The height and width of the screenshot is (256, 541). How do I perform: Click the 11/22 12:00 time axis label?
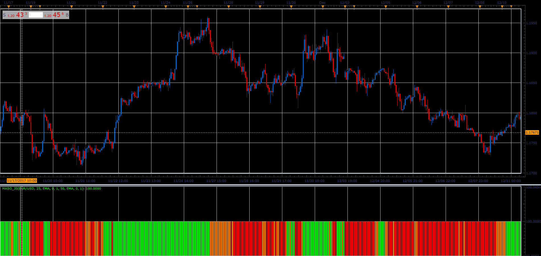point(118,181)
